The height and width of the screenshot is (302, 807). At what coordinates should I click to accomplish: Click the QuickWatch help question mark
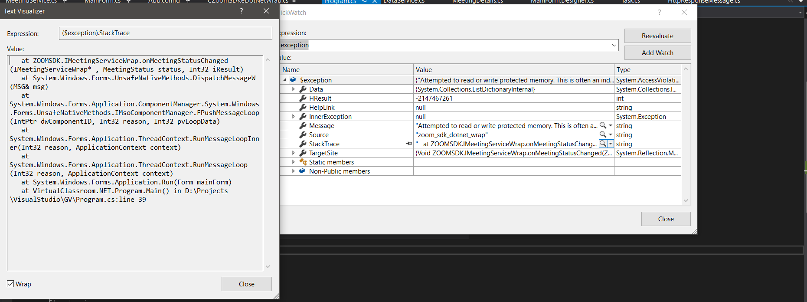[x=660, y=12]
